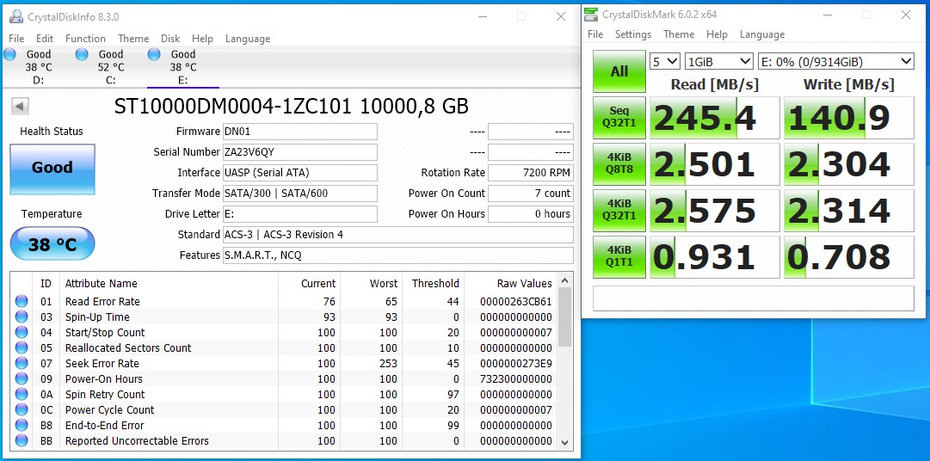Select the C: drive status orb
Screen dimensions: 930x461
pos(83,54)
